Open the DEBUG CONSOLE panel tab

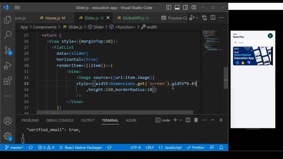point(60,120)
